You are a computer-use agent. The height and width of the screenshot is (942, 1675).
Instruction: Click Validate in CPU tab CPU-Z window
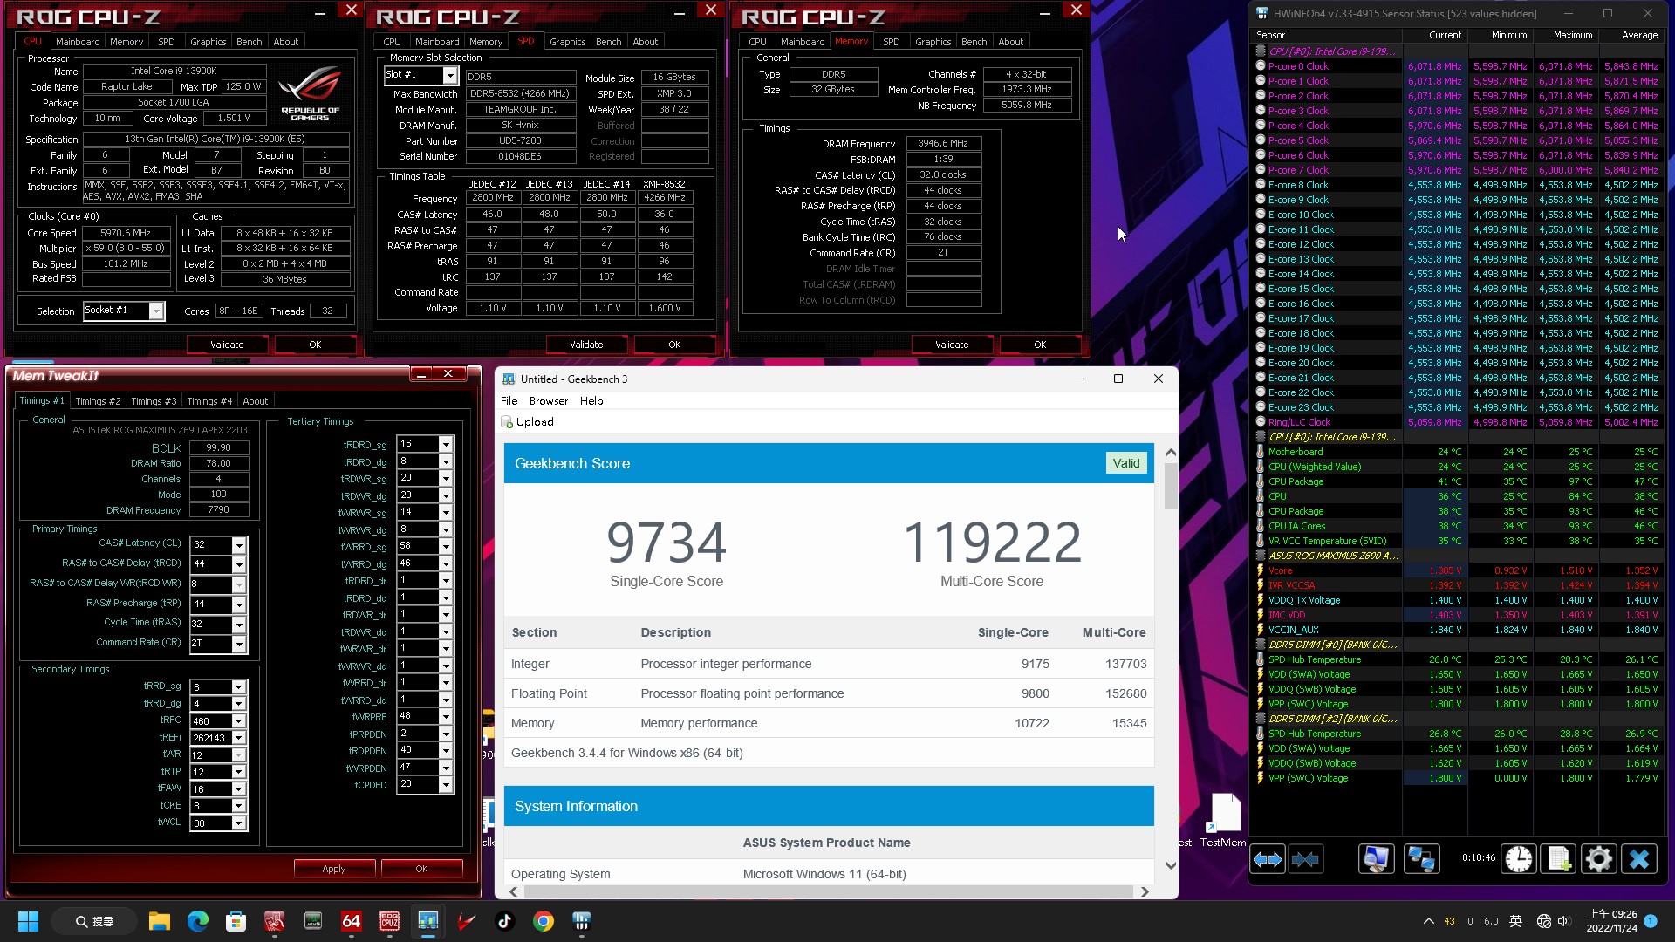pos(227,345)
